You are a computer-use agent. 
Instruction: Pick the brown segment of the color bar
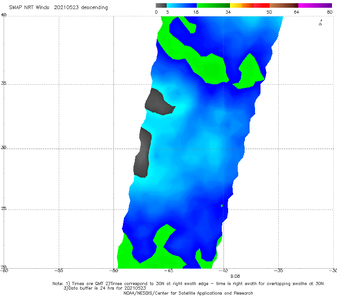point(284,5)
